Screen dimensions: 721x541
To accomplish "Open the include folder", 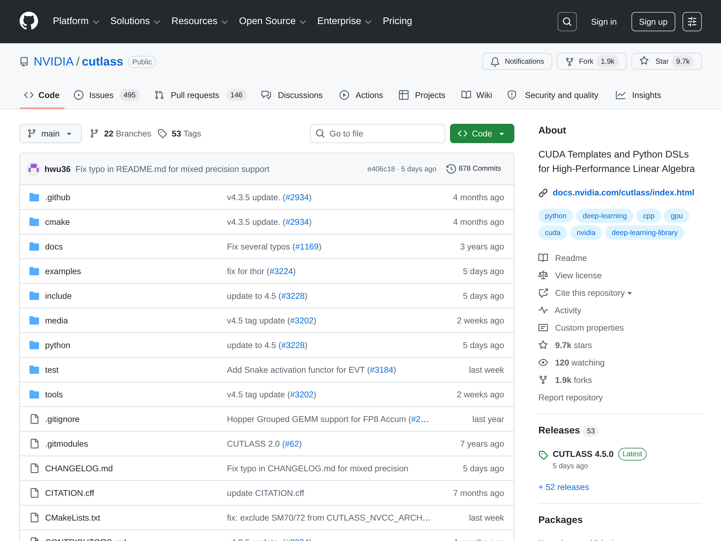I will click(x=58, y=296).
